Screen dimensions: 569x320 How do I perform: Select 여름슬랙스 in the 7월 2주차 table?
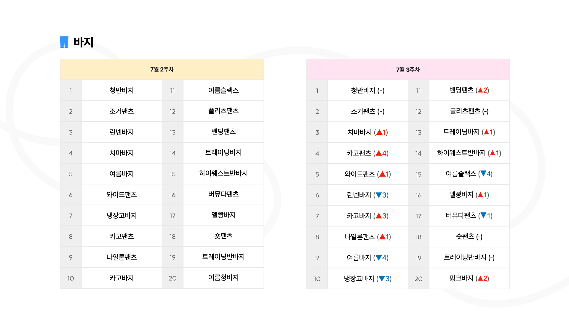click(x=223, y=90)
